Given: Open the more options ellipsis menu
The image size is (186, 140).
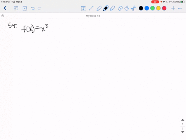Looking at the screenshot, I should coord(180,8).
